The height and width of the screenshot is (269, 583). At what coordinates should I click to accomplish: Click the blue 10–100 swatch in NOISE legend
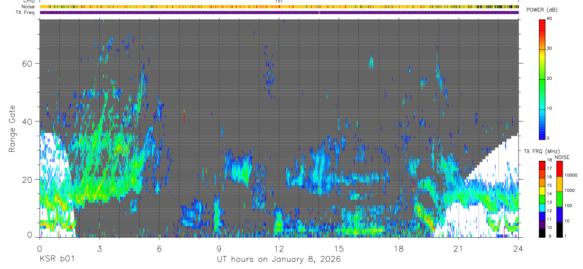(x=559, y=214)
